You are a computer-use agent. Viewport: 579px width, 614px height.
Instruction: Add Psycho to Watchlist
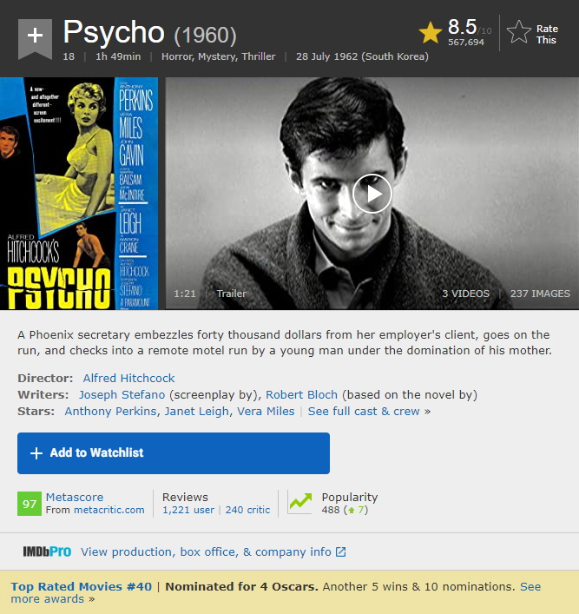(174, 452)
